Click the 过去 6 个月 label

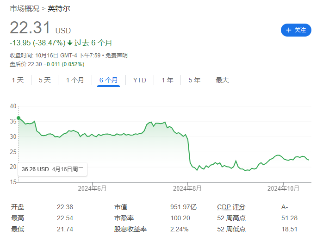point(93,43)
